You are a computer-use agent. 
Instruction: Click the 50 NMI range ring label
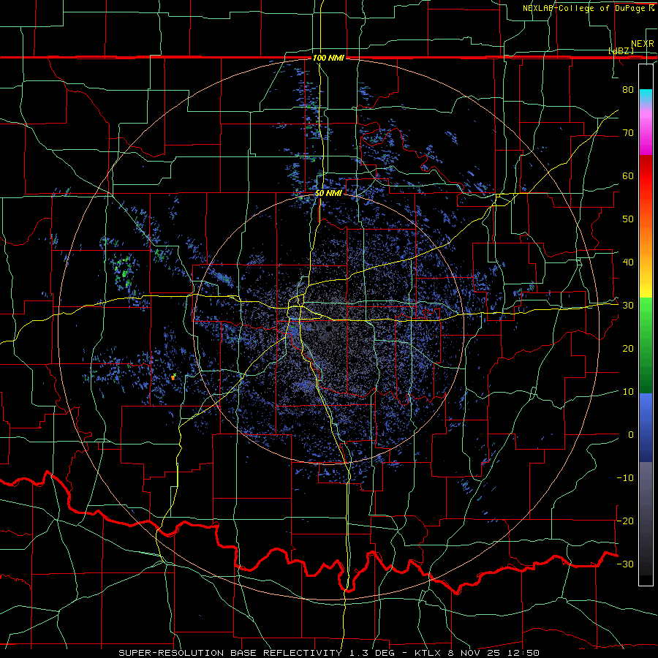(x=328, y=194)
